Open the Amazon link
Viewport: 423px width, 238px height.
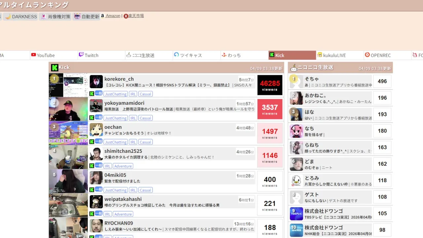coord(113,16)
